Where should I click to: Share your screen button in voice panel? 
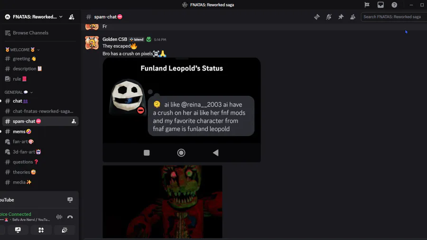click(x=18, y=230)
